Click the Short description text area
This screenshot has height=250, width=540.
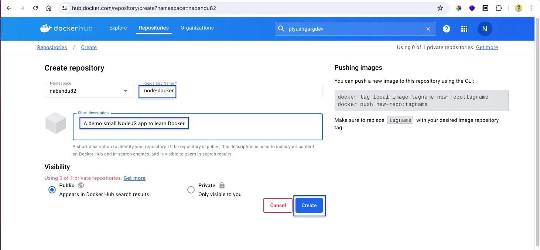198,127
